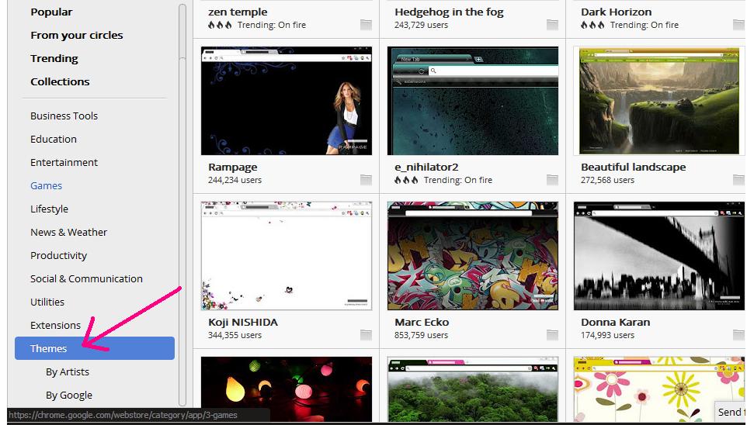This screenshot has width=747, height=425.
Task: Click the folder icon beside Rampage
Action: coord(366,180)
